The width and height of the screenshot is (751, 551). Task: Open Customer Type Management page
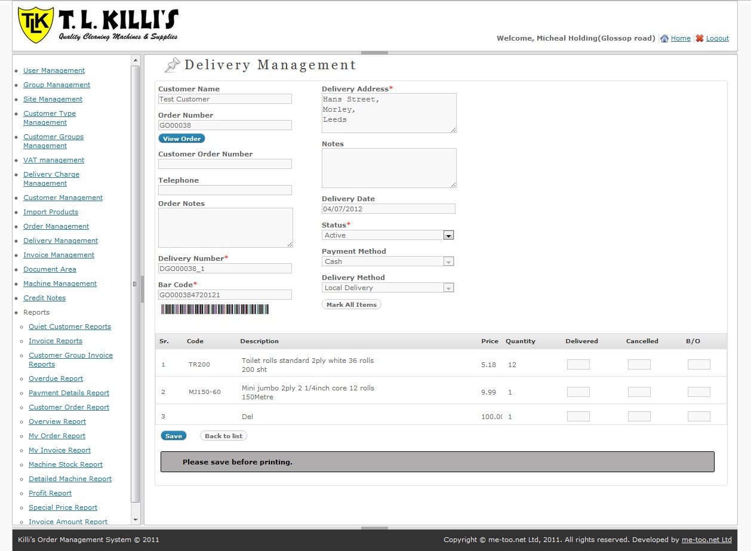[50, 118]
